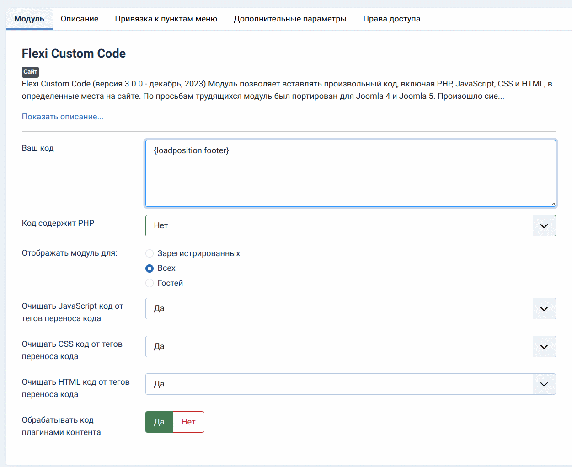This screenshot has width=572, height=467.
Task: Open the Дополнительные параметры tab
Action: (x=290, y=19)
